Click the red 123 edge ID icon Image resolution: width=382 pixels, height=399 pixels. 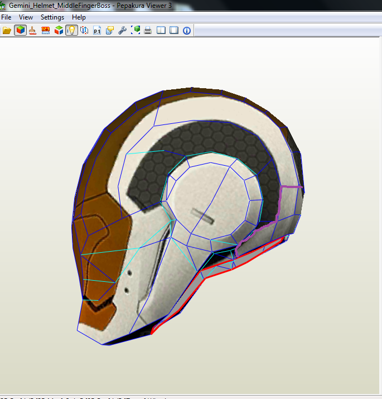tap(46, 31)
